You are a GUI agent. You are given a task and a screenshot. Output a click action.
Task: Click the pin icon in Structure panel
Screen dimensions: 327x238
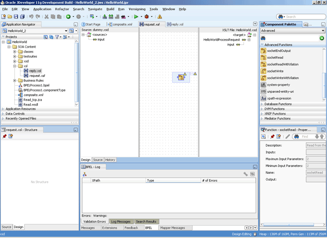(5, 136)
